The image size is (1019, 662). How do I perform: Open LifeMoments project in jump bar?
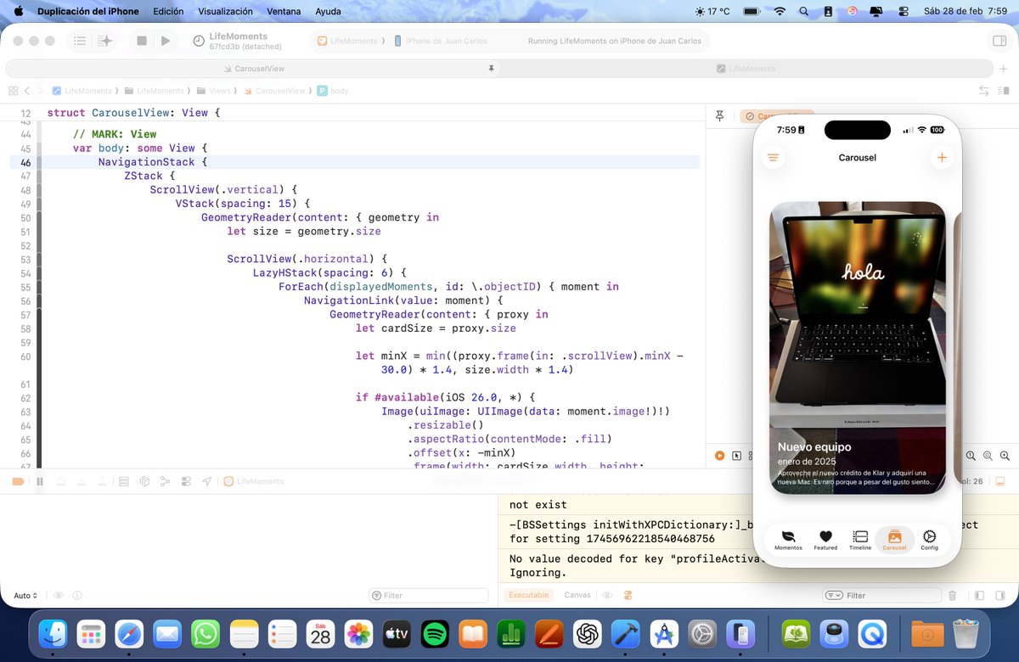tap(82, 91)
